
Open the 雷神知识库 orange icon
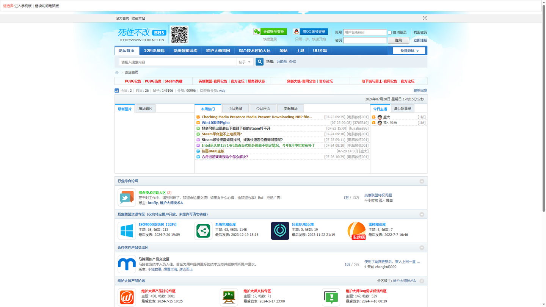click(x=357, y=231)
